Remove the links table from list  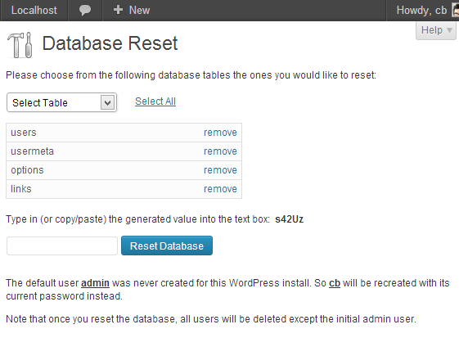(x=220, y=189)
